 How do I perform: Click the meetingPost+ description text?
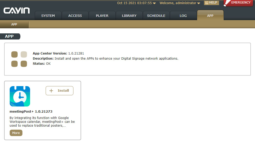point(42,122)
